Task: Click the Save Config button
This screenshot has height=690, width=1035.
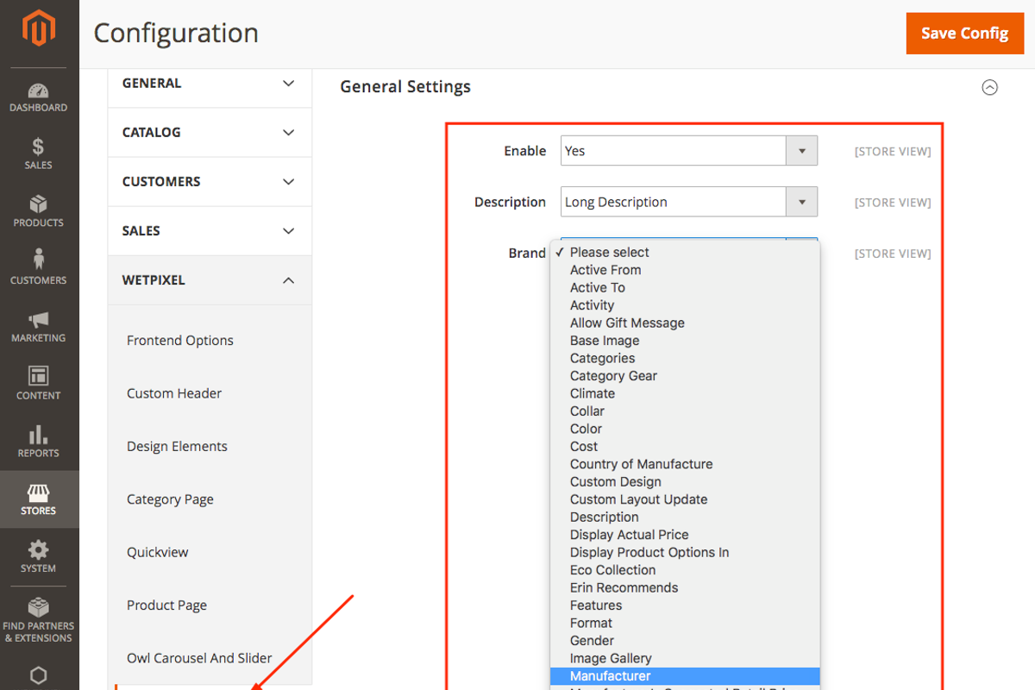Action: tap(964, 34)
